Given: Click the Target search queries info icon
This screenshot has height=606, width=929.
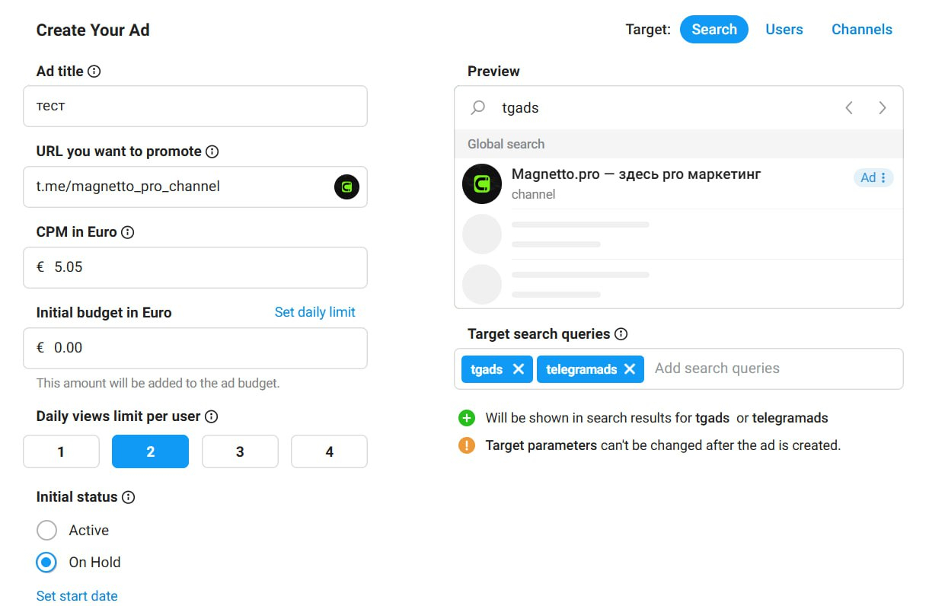Looking at the screenshot, I should (621, 334).
